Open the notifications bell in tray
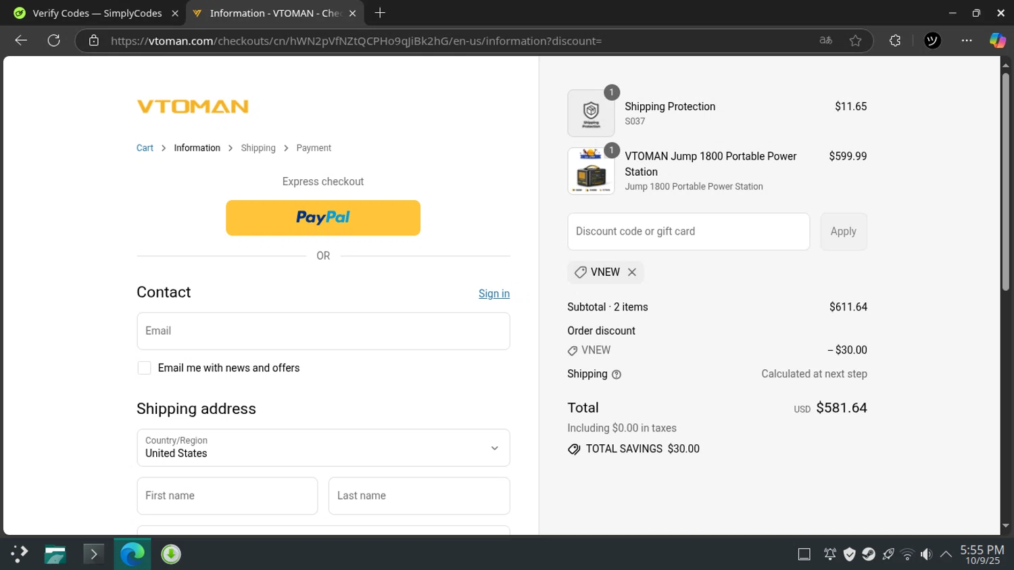Image resolution: width=1014 pixels, height=570 pixels. [830, 554]
